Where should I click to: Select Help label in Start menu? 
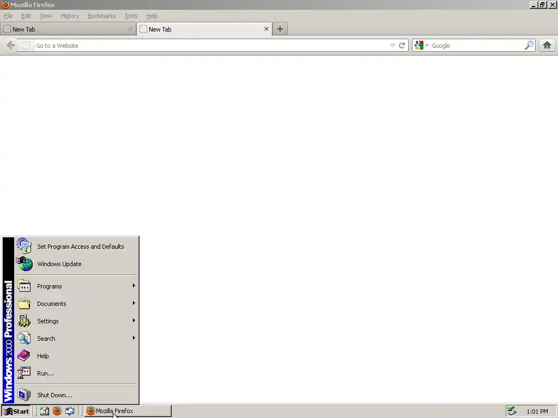tap(43, 356)
